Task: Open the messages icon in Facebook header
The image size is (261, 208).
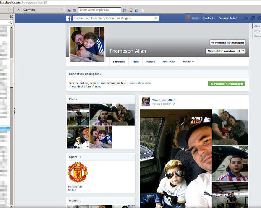Action: point(253,18)
